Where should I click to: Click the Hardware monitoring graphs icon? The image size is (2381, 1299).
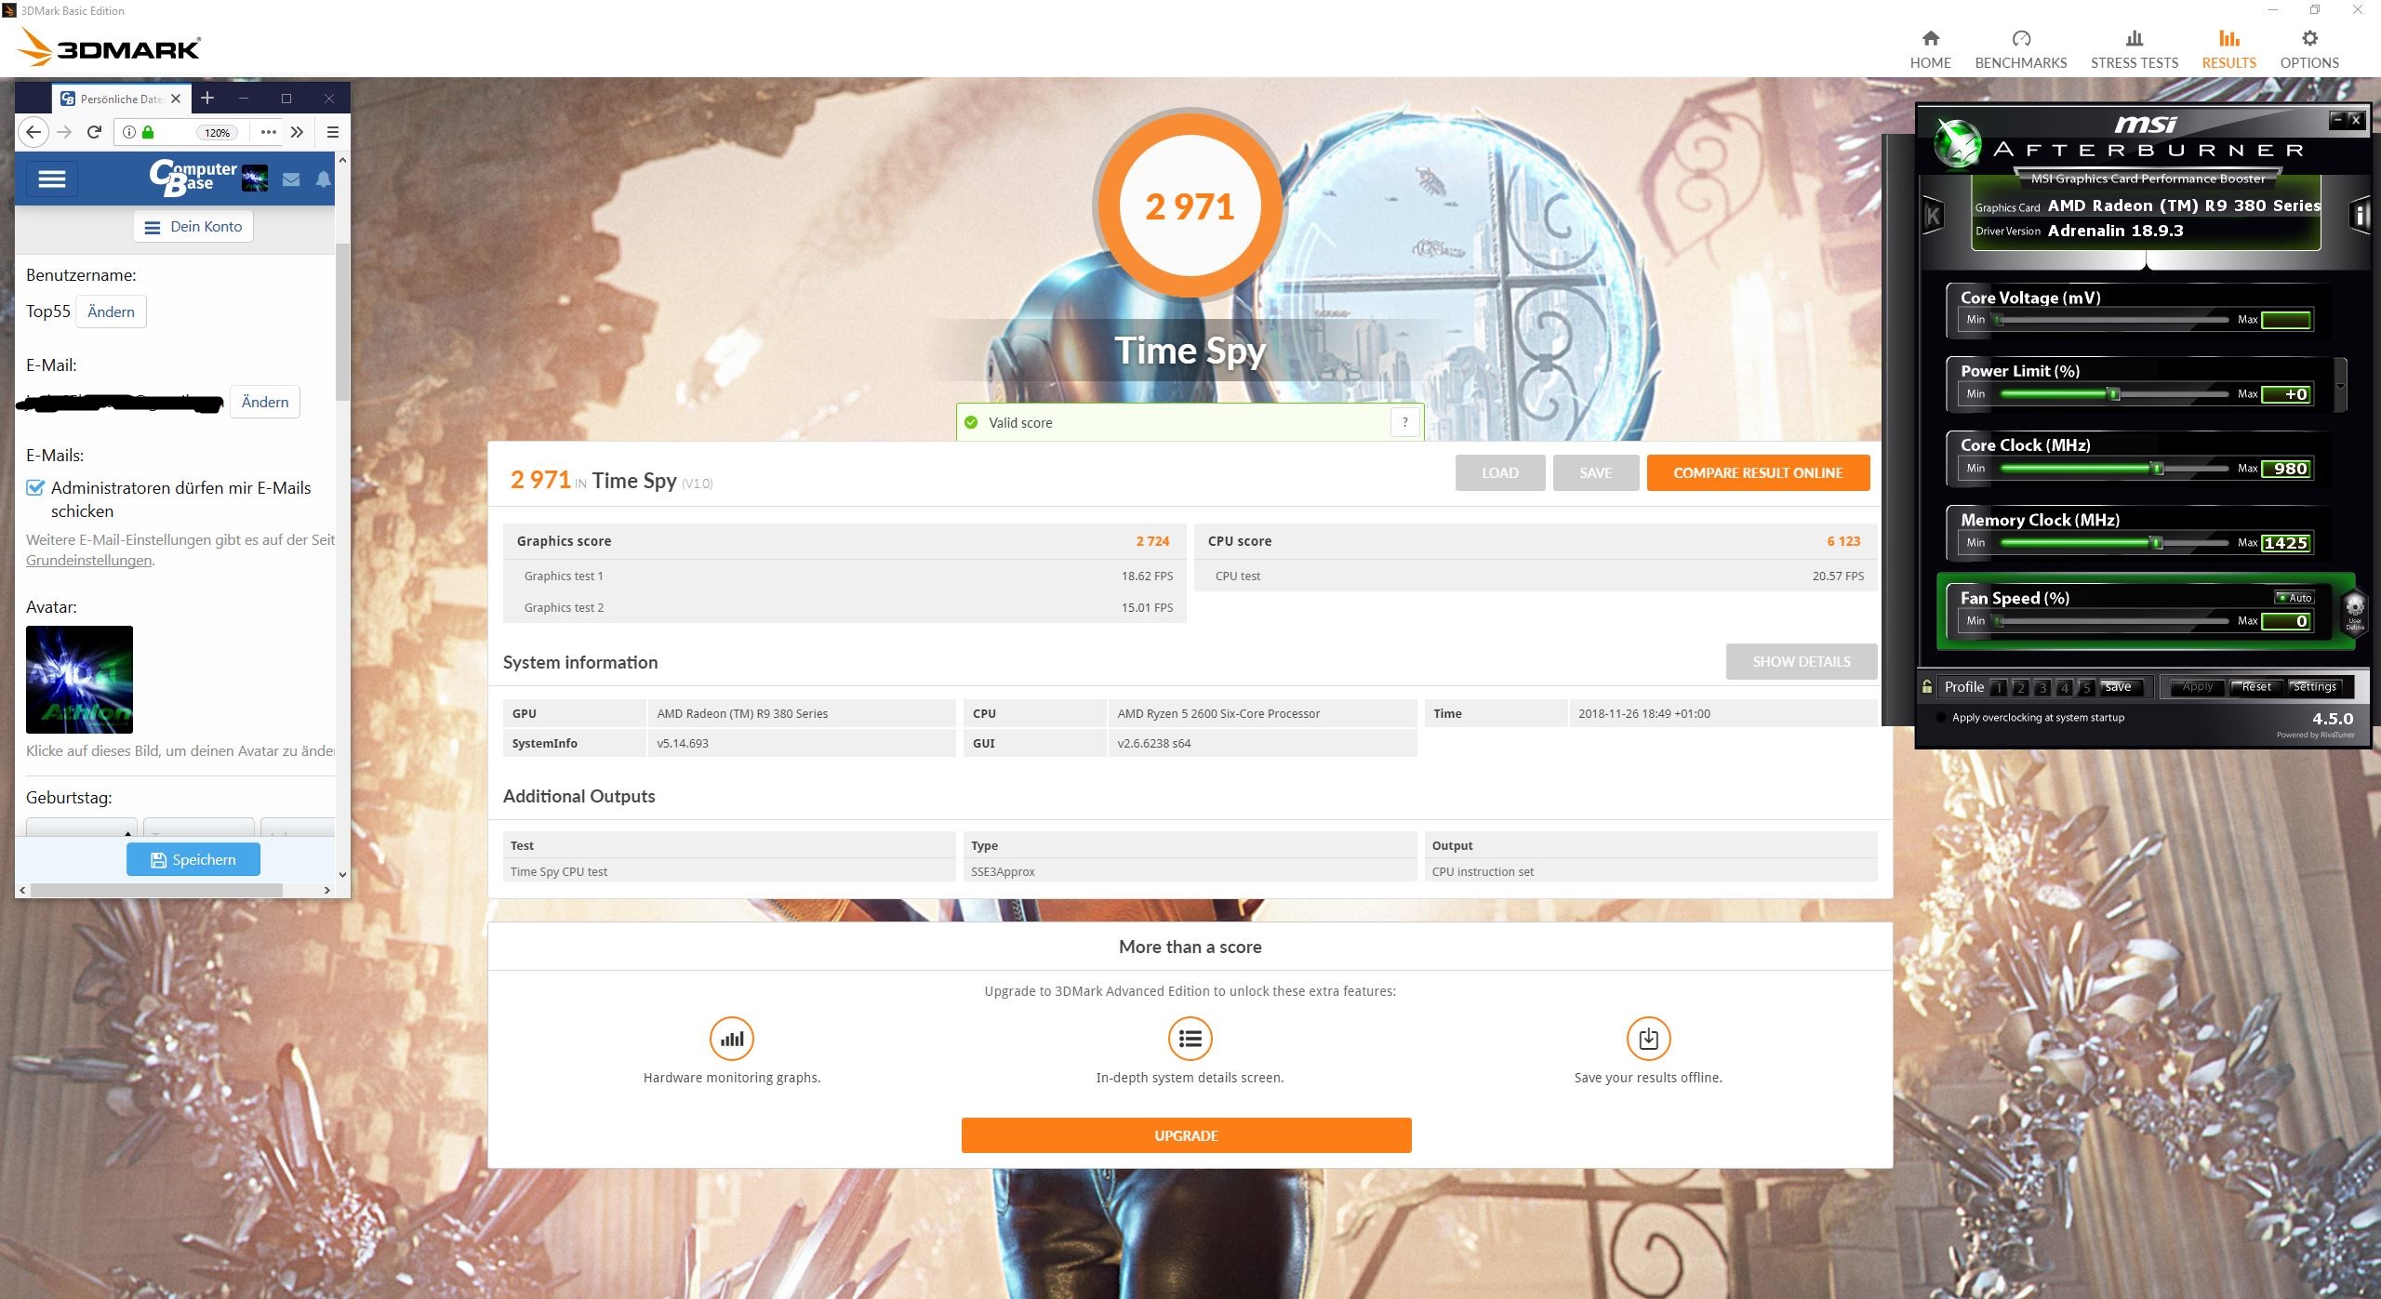[x=731, y=1039]
